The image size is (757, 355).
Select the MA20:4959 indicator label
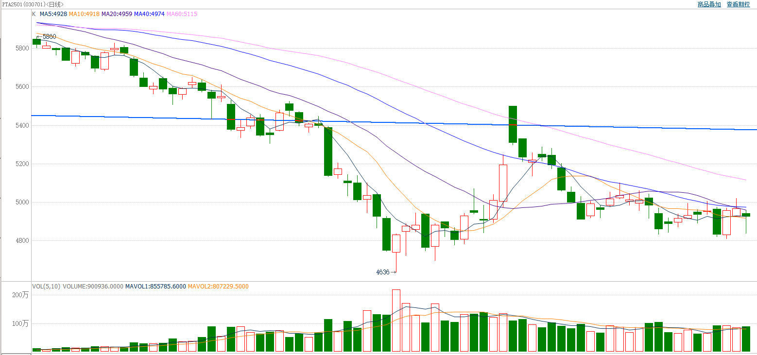117,14
